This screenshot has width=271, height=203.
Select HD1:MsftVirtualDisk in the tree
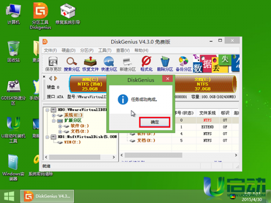pos(87,137)
